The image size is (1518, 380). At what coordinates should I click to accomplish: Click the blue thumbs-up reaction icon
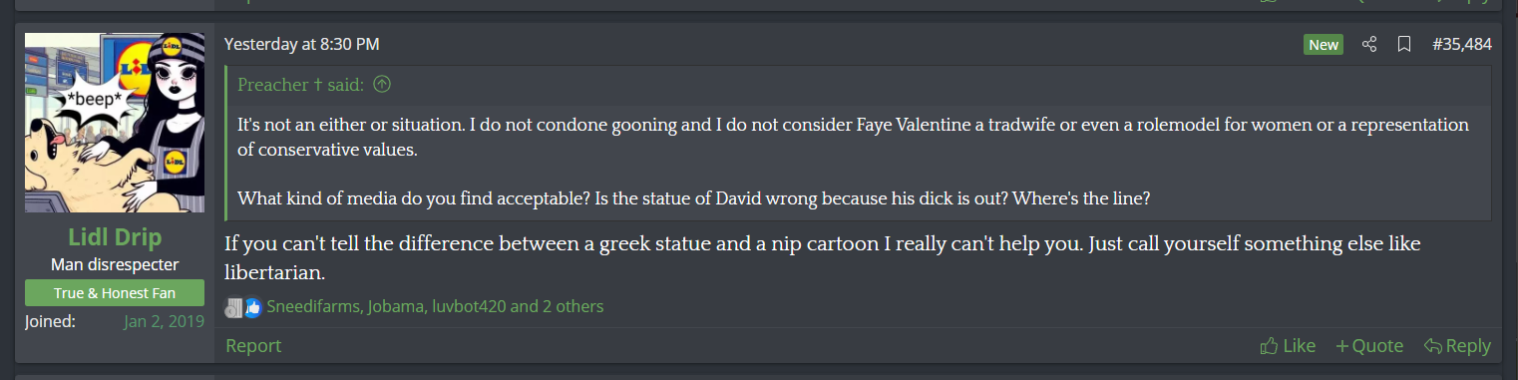[x=252, y=307]
